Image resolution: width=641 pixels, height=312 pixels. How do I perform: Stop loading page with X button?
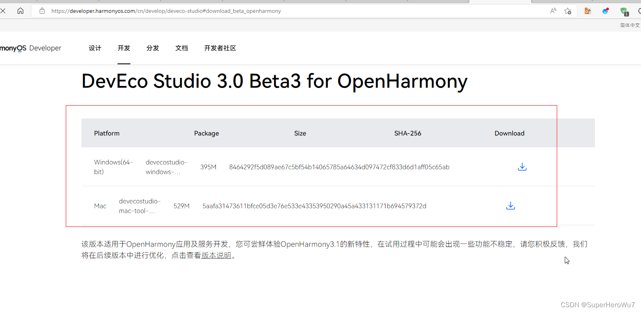3,11
